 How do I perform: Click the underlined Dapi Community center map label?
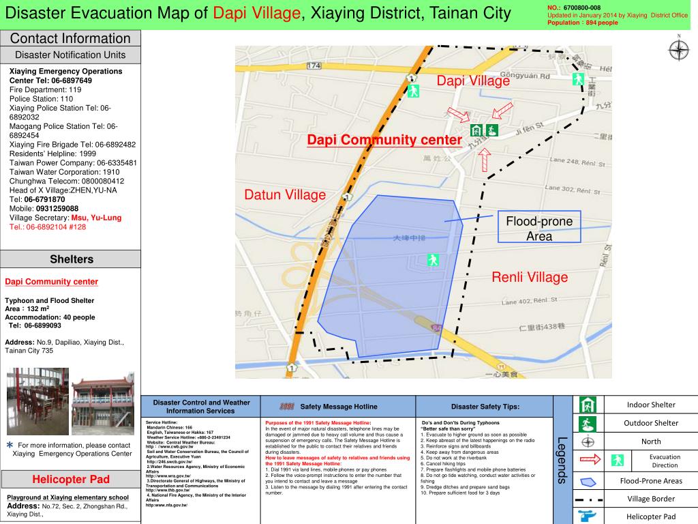[384, 140]
